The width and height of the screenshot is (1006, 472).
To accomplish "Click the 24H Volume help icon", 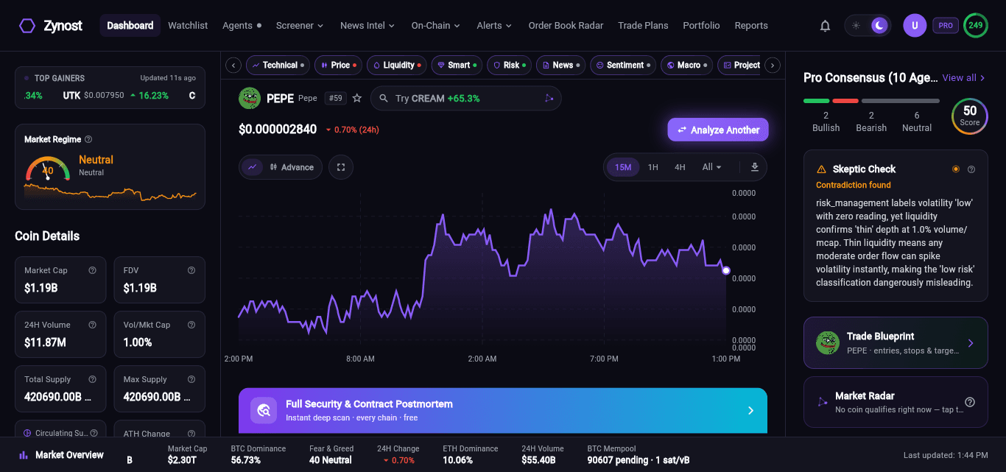I will (x=92, y=325).
